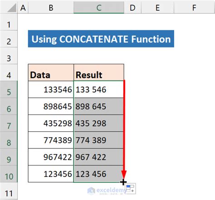Select column D header
Viewport: 215px width, 200px height.
click(x=132, y=8)
